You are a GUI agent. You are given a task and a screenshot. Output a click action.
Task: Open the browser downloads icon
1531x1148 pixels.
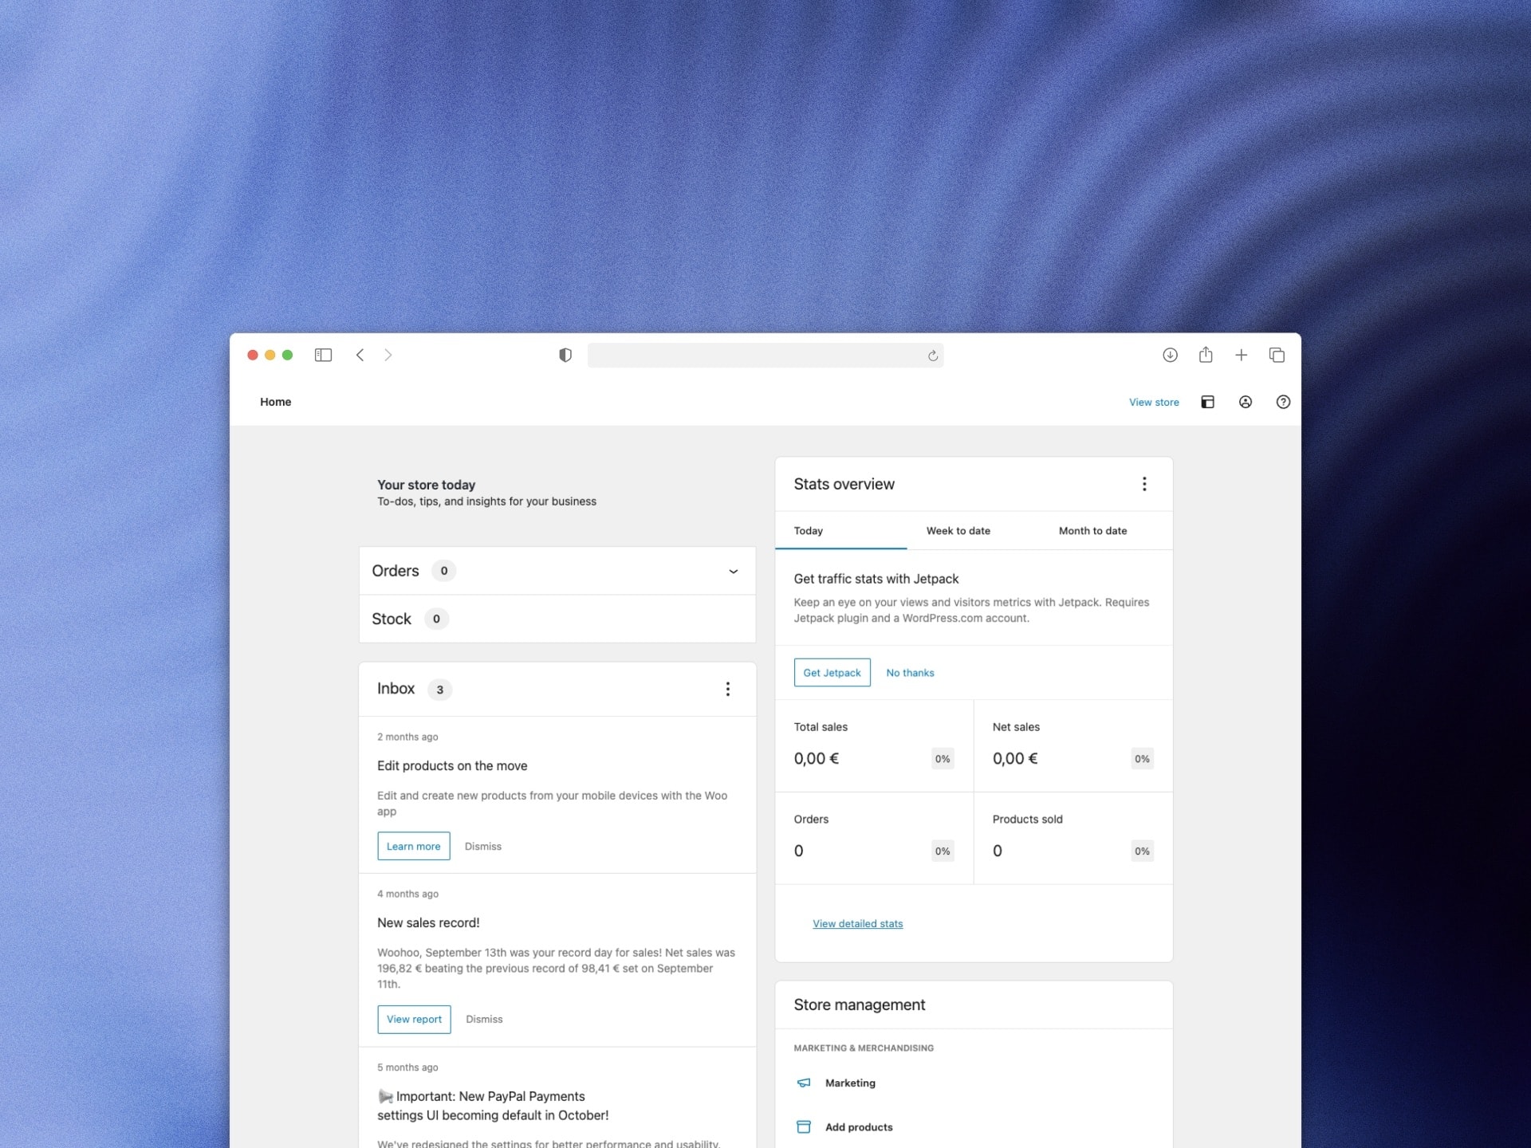click(x=1170, y=355)
